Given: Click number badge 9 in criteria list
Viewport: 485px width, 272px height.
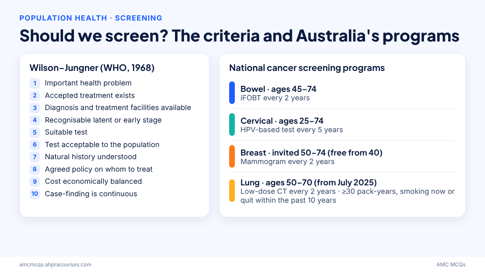Looking at the screenshot, I should 35,182.
